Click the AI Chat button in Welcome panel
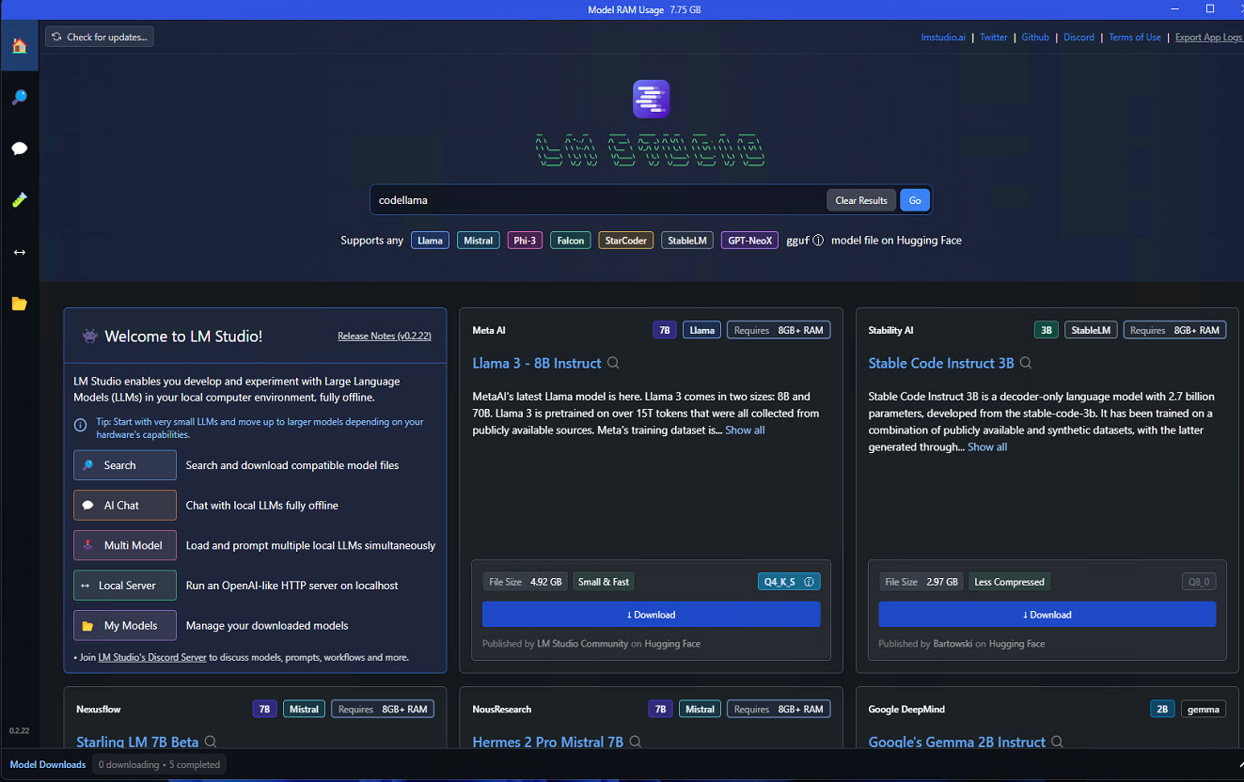This screenshot has height=782, width=1244. (x=125, y=505)
